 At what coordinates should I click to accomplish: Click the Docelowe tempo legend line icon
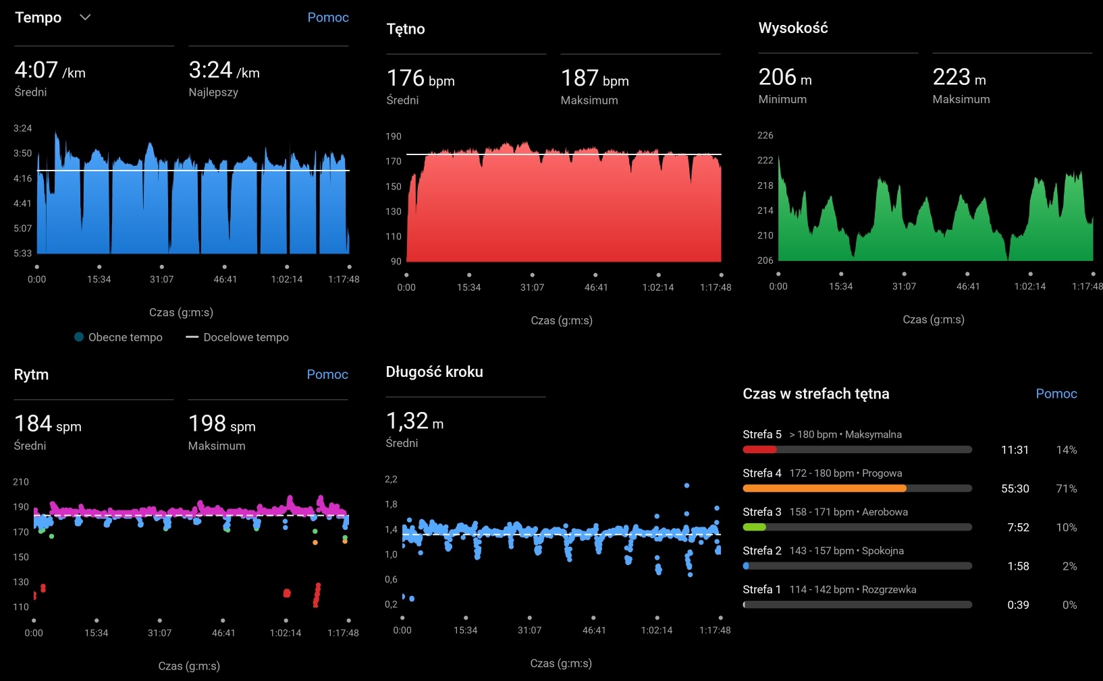click(192, 337)
